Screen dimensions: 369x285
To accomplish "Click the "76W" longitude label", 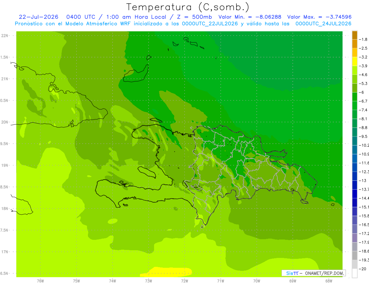I will 40,281.
